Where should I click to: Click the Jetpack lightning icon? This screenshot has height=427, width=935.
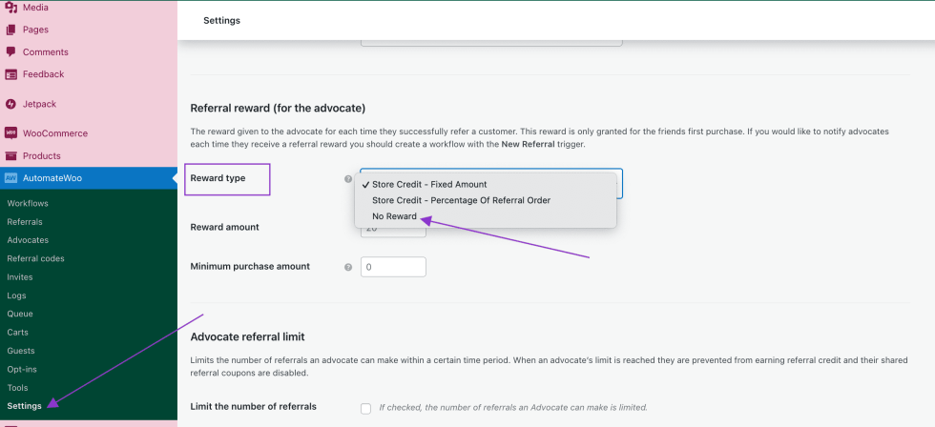point(11,103)
